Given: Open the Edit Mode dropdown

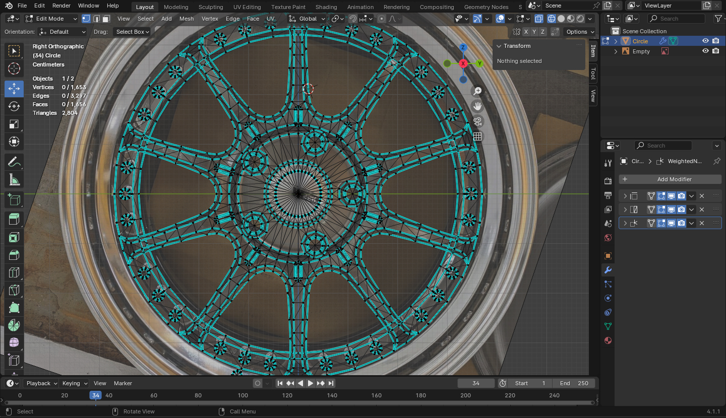Looking at the screenshot, I should [x=51, y=19].
